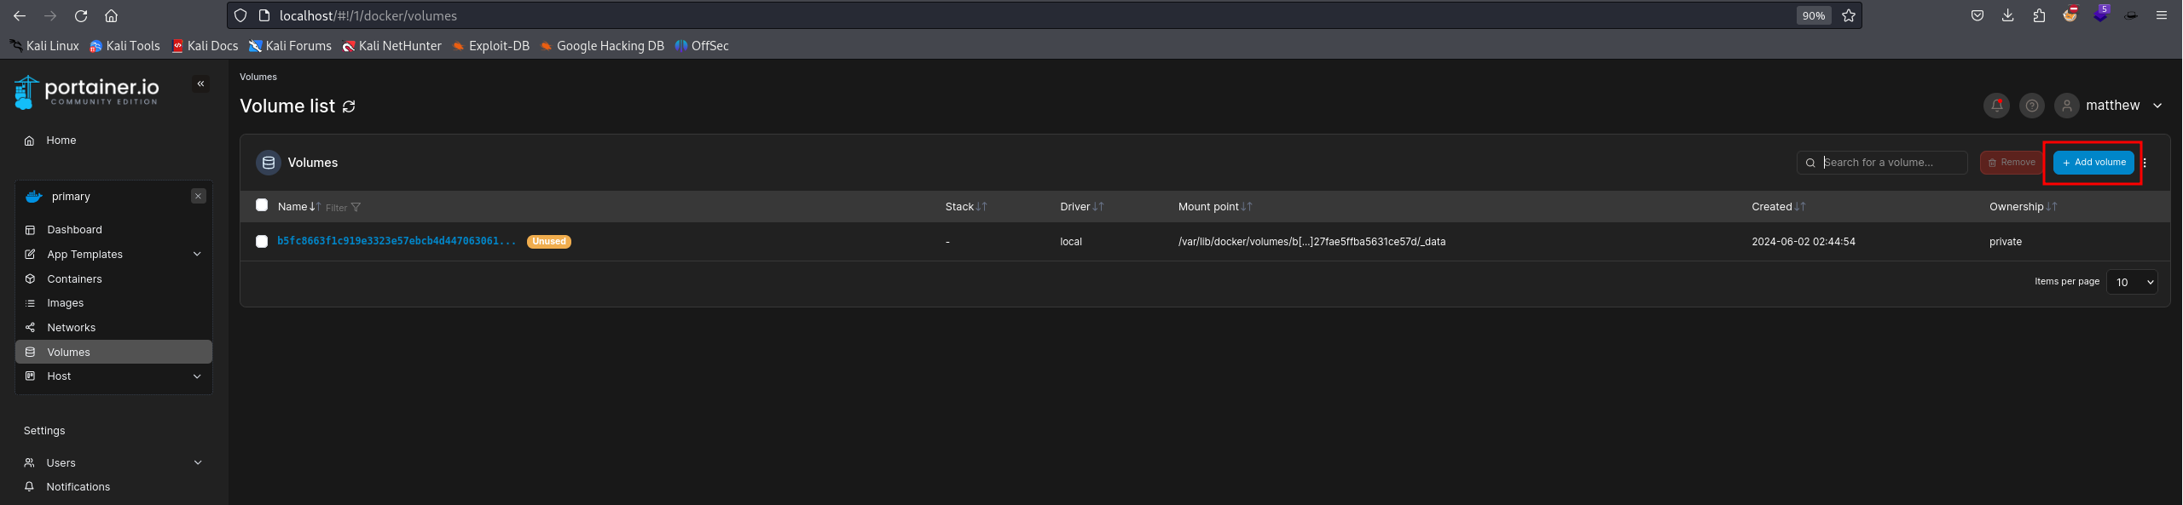
Task: Refresh the Volume list
Action: [x=349, y=106]
